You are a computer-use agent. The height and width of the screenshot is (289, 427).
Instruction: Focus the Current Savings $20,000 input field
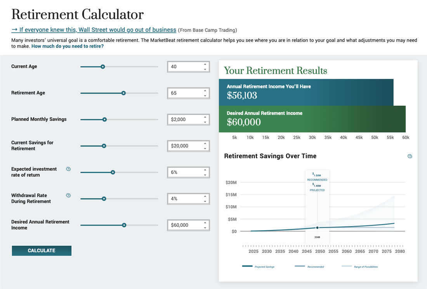(x=185, y=146)
